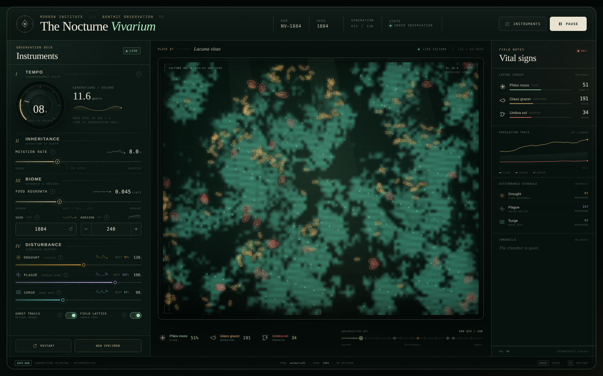
Task: Move the Plague interval slider handle
Action: (x=115, y=282)
